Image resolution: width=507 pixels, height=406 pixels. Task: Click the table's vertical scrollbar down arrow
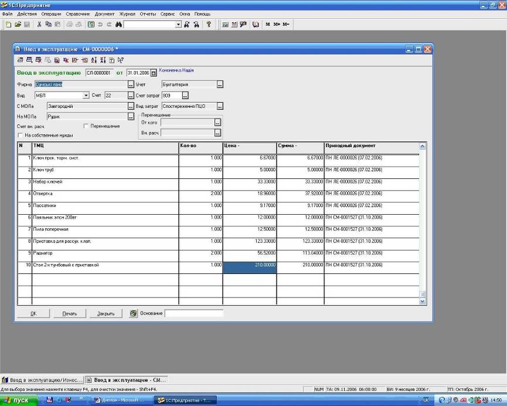[x=423, y=301]
